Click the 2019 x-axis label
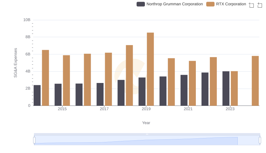Image resolution: width=266 pixels, height=153 pixels. coord(146,109)
